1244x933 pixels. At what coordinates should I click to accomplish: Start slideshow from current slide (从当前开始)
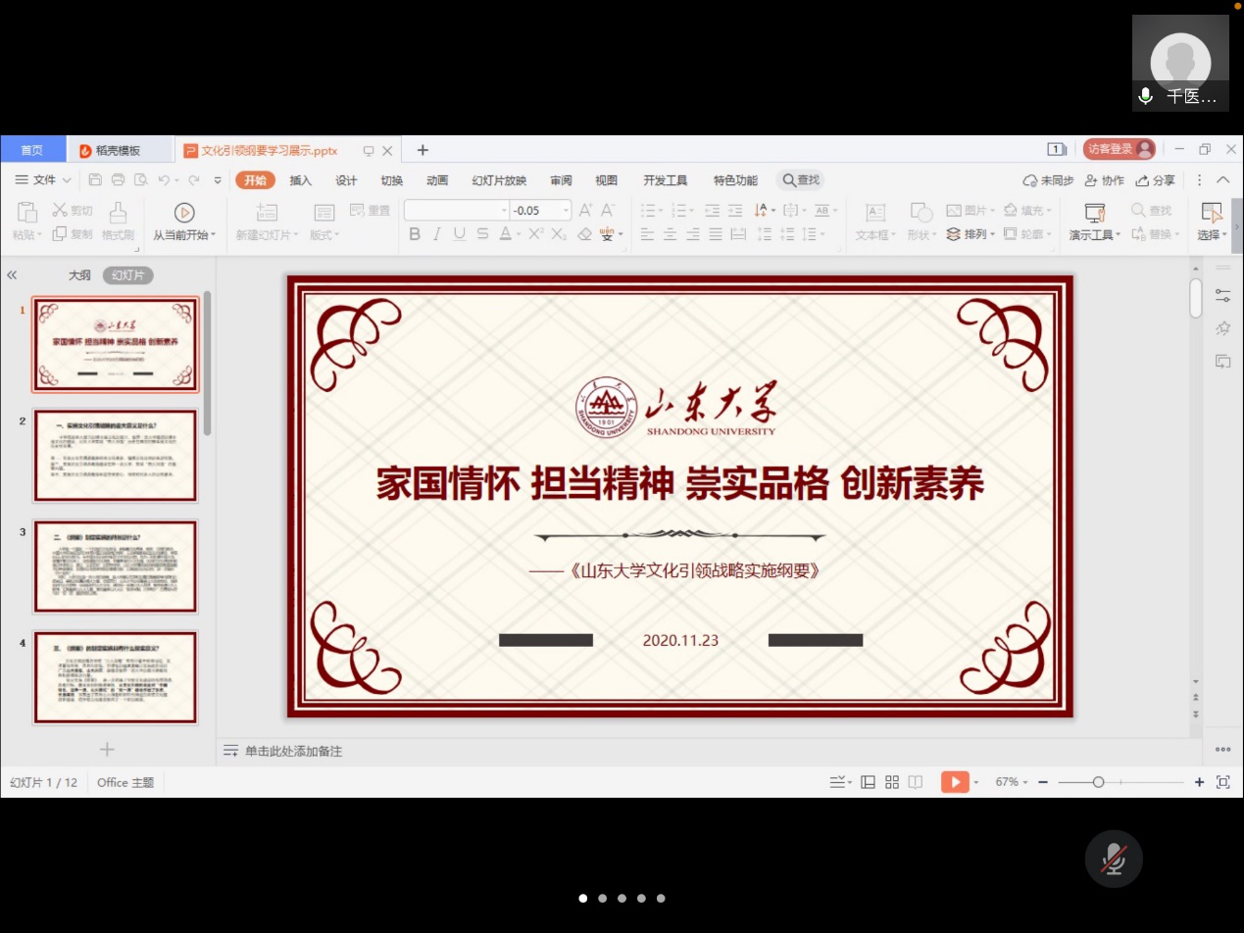tap(184, 221)
